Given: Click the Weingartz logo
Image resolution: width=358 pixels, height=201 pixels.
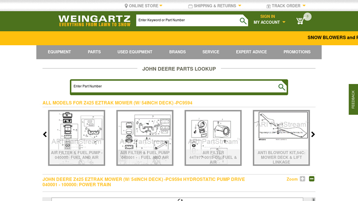Looking at the screenshot, I should (94, 21).
